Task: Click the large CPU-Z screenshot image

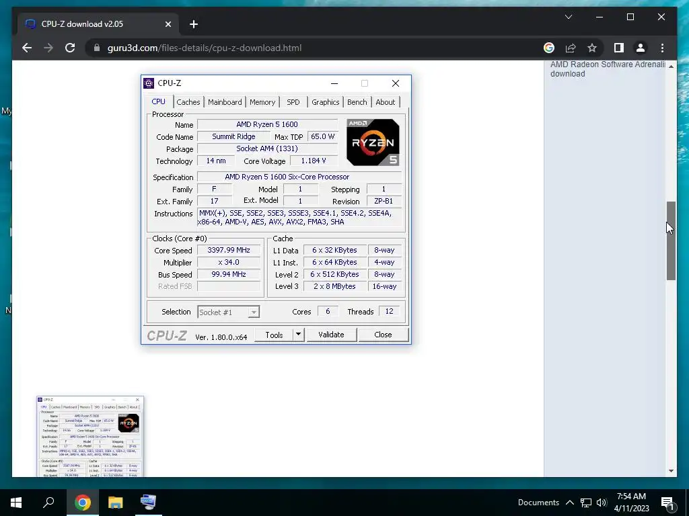Action: click(x=276, y=210)
